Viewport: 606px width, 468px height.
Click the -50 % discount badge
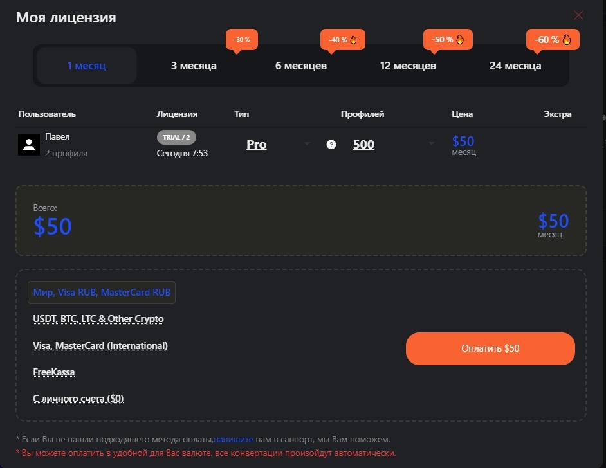(x=448, y=39)
